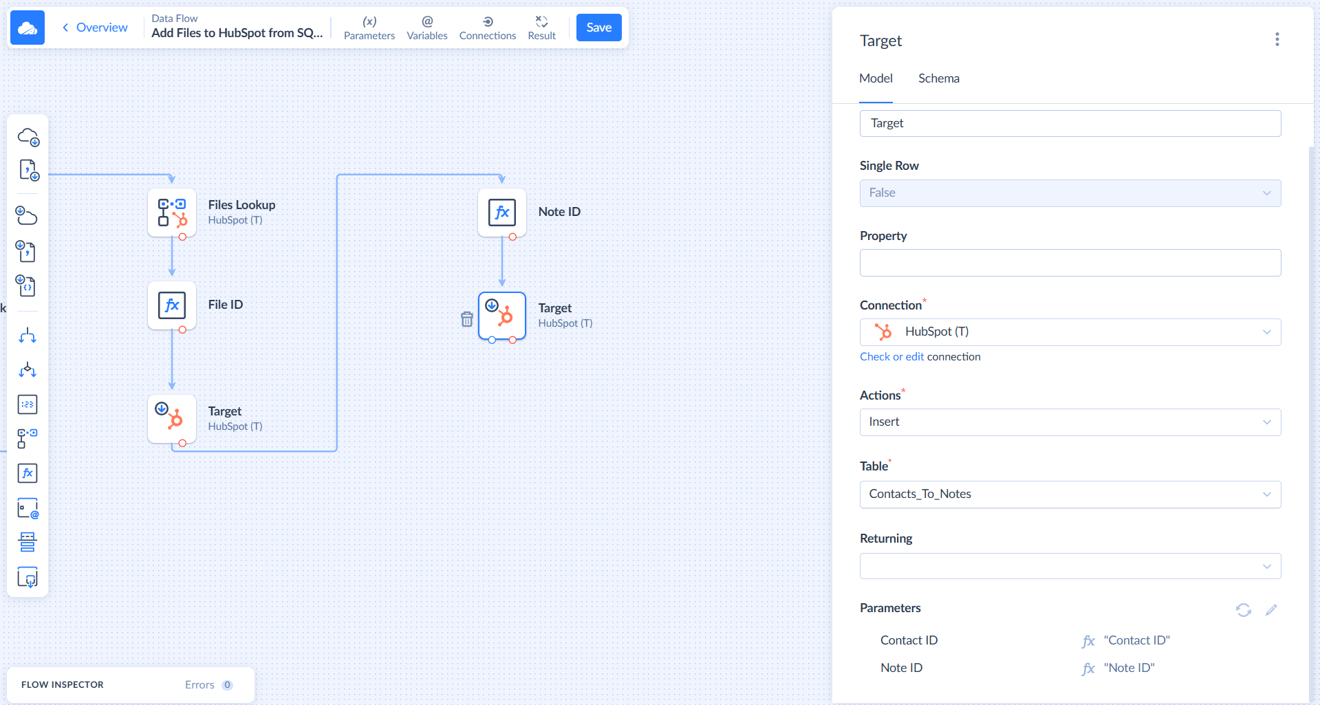Image resolution: width=1320 pixels, height=705 pixels.
Task: Pick the Lookup component in the left toolbar
Action: [x=28, y=438]
